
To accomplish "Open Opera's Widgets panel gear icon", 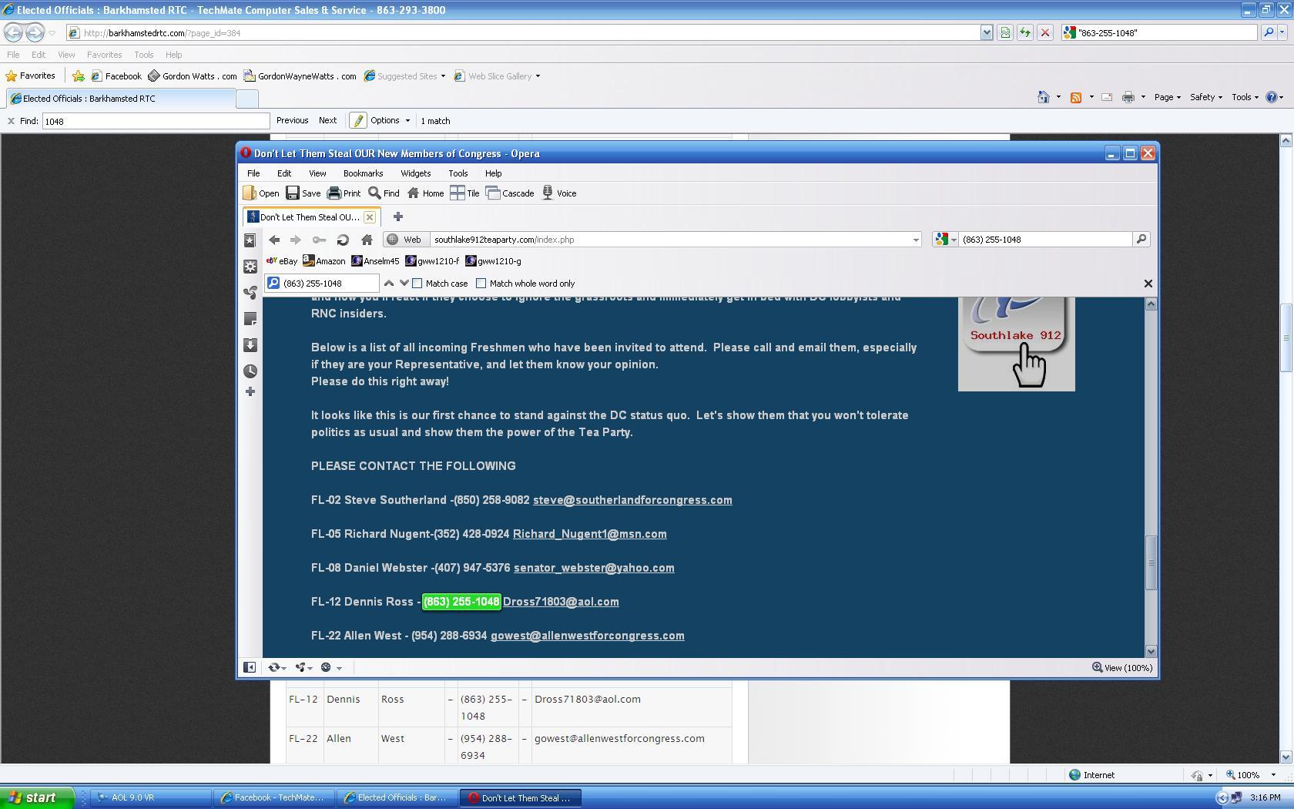I will 250,267.
